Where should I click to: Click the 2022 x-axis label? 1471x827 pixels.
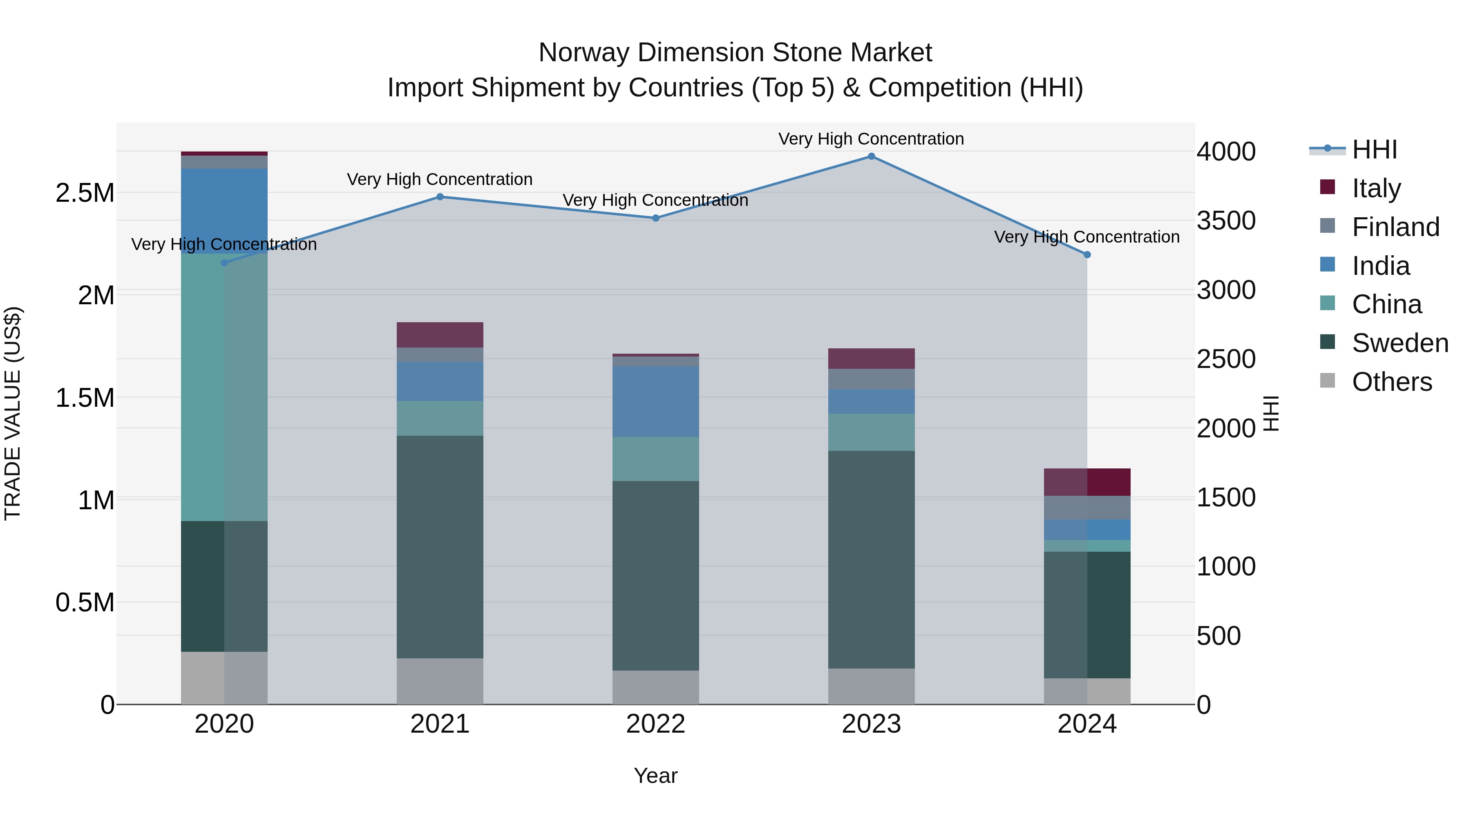tap(655, 724)
